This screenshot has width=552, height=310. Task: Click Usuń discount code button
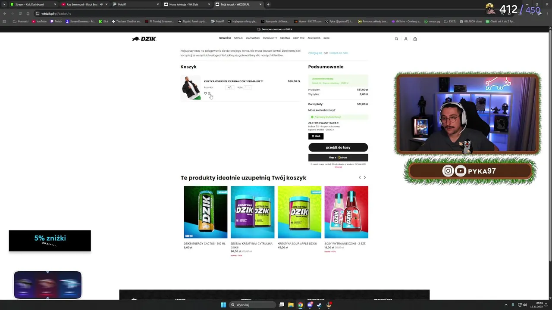pos(316,136)
